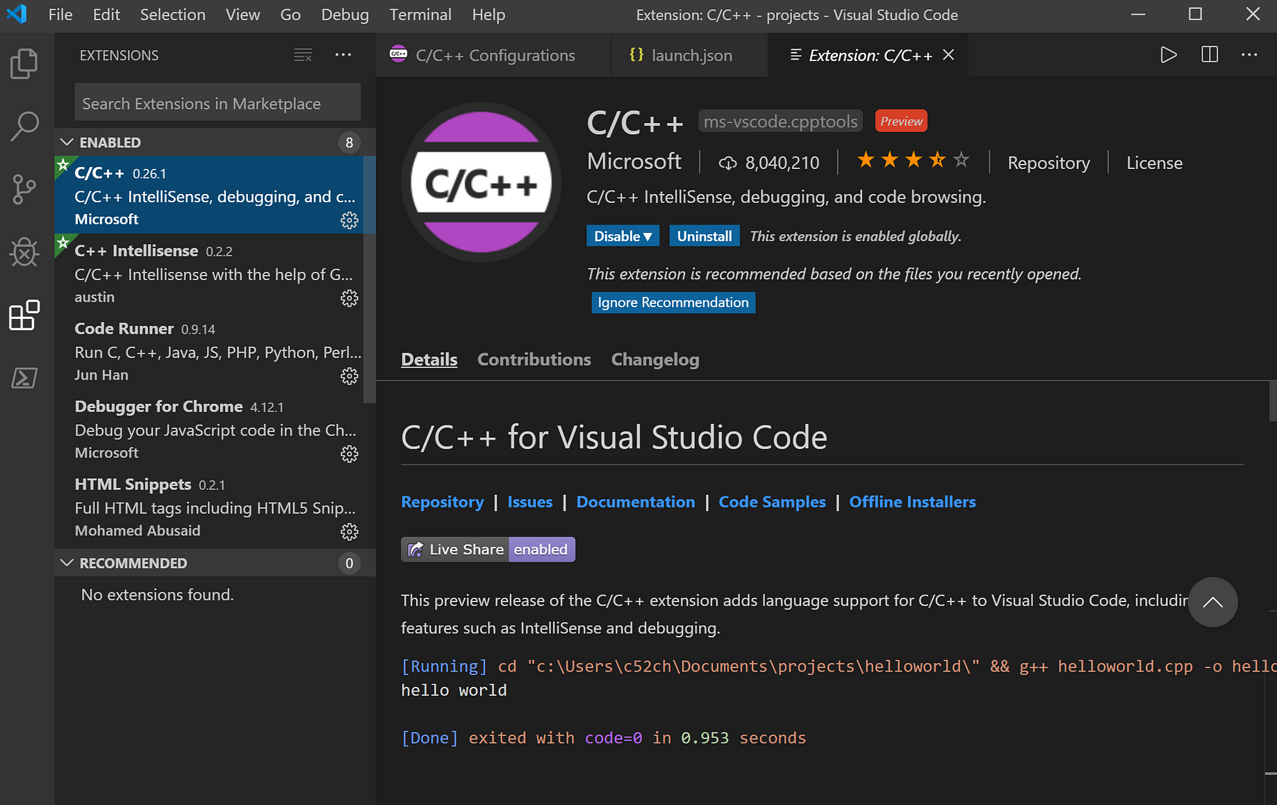
Task: Open the Disable dropdown button
Action: [x=623, y=236]
